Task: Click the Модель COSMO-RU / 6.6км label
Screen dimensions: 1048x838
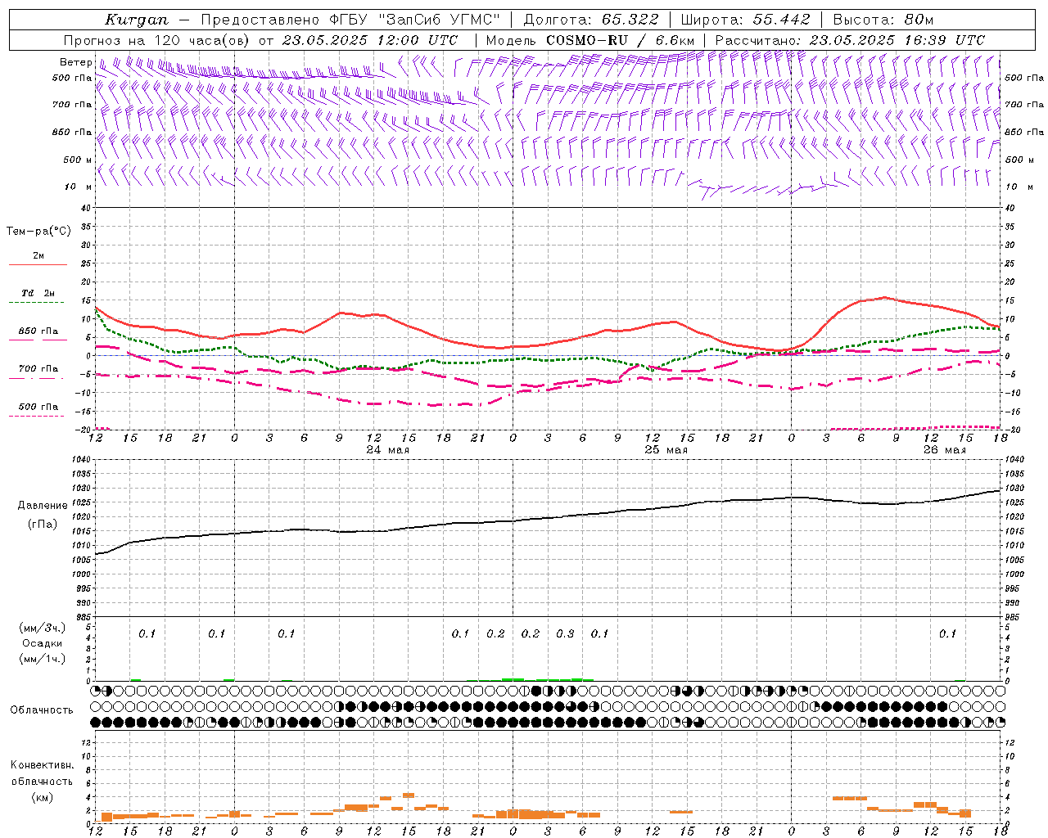Action: (x=590, y=40)
